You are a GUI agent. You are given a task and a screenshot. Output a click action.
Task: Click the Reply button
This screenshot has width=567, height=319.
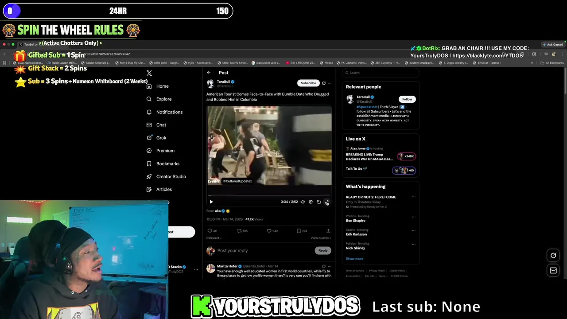[323, 251]
